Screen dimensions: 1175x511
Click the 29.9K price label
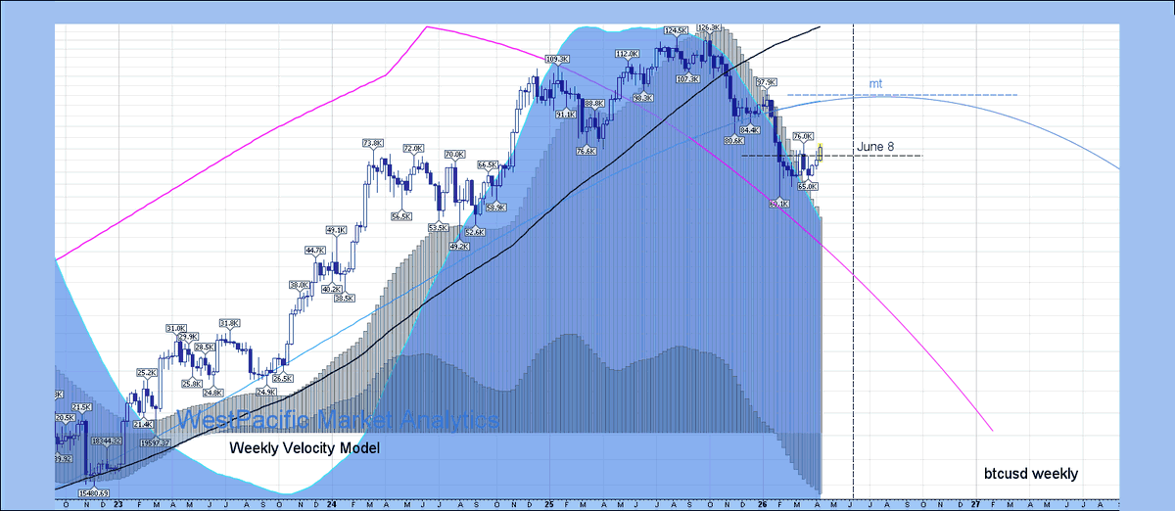(x=187, y=337)
